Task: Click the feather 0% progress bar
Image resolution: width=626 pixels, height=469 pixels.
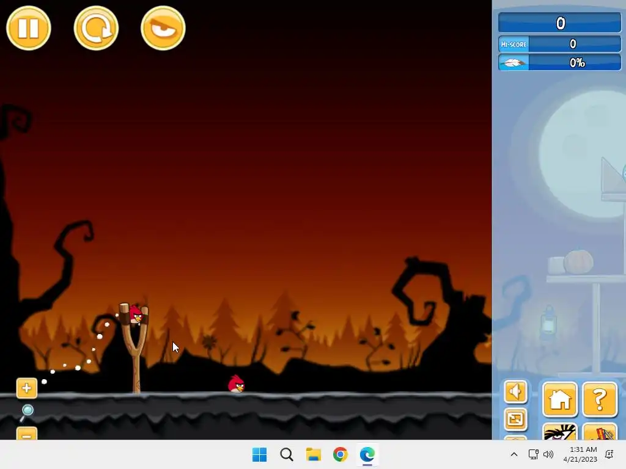Action: click(x=560, y=63)
